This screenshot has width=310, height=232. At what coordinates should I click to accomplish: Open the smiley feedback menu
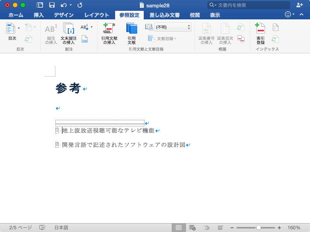[x=289, y=14]
